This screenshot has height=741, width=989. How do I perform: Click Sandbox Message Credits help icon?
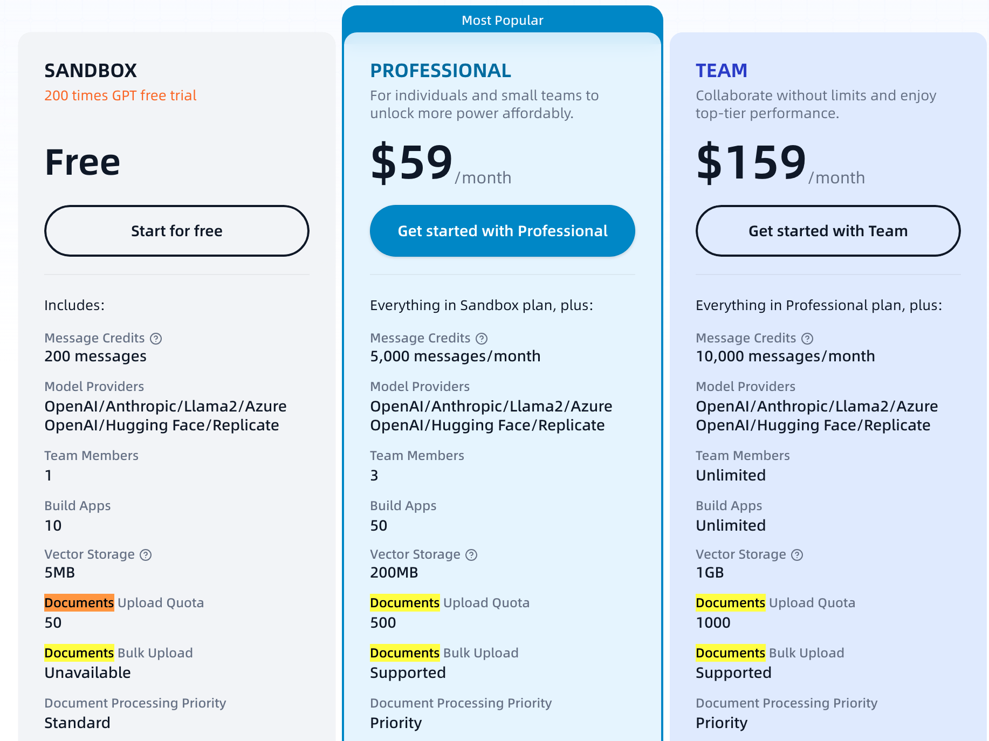click(156, 339)
